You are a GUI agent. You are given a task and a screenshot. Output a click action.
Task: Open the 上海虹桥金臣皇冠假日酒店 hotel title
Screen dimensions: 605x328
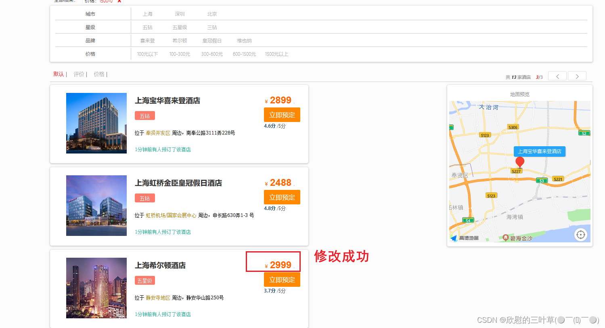(178, 183)
